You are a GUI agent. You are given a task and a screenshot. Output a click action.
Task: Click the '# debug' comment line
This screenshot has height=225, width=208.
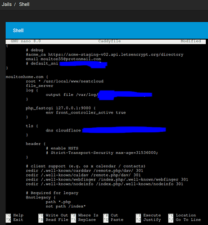tap(35, 50)
